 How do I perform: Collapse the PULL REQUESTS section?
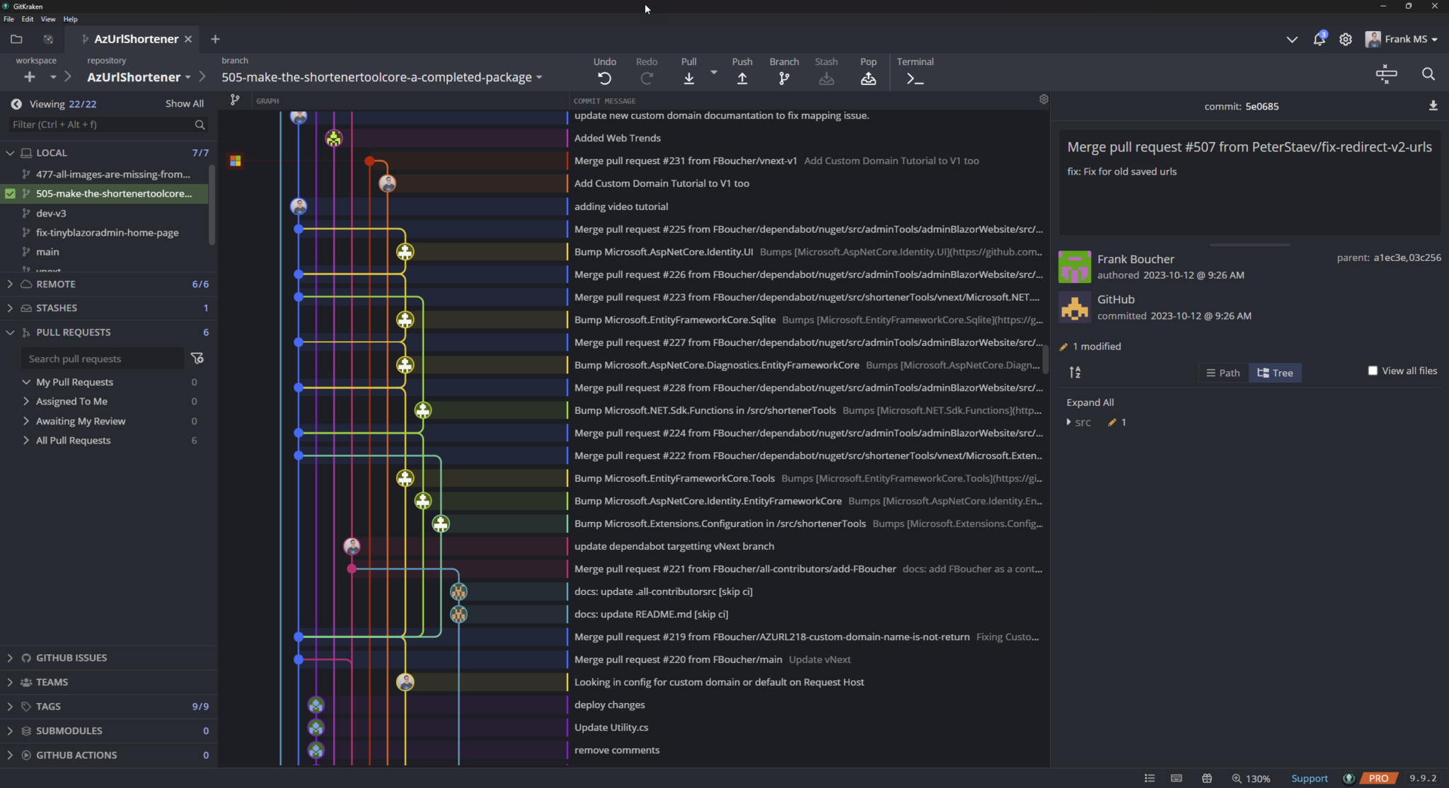click(x=10, y=332)
